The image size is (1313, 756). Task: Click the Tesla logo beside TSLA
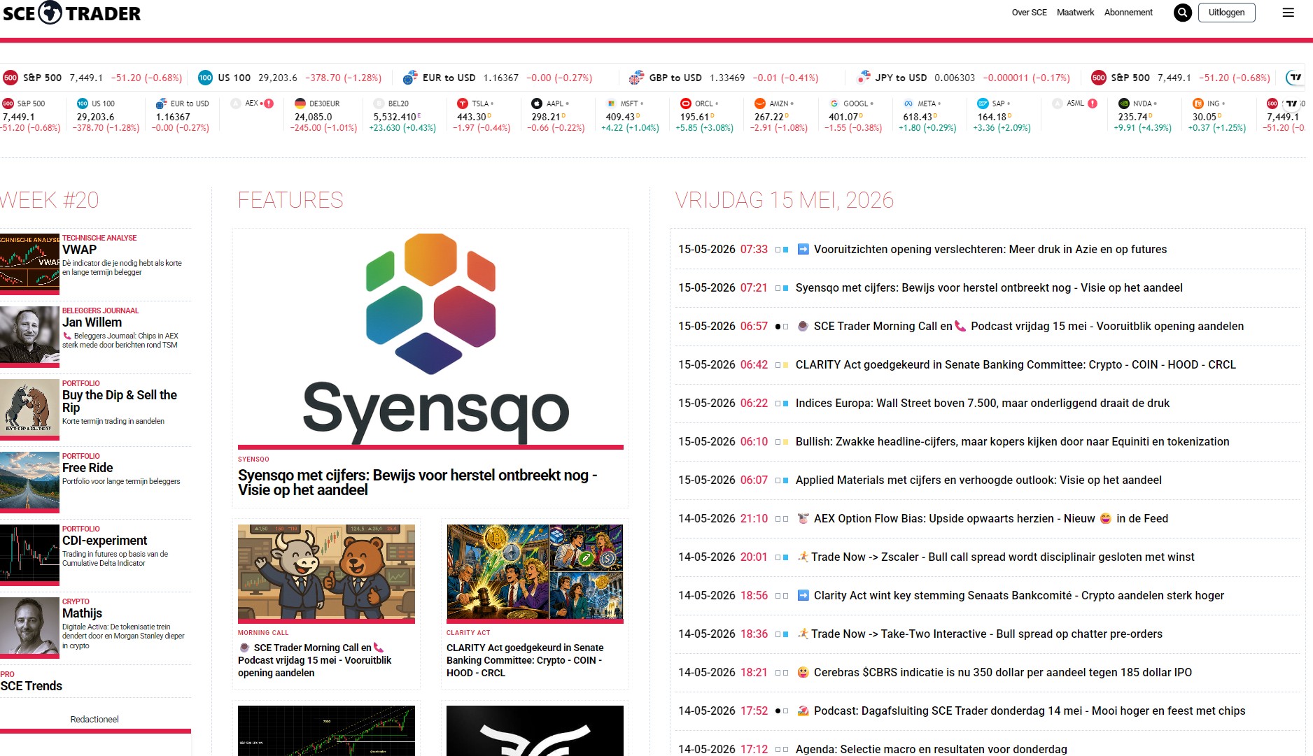[x=462, y=104]
